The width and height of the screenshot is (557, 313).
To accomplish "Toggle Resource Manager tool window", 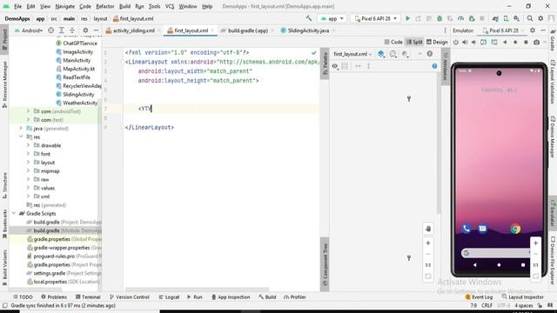I will (x=4, y=84).
